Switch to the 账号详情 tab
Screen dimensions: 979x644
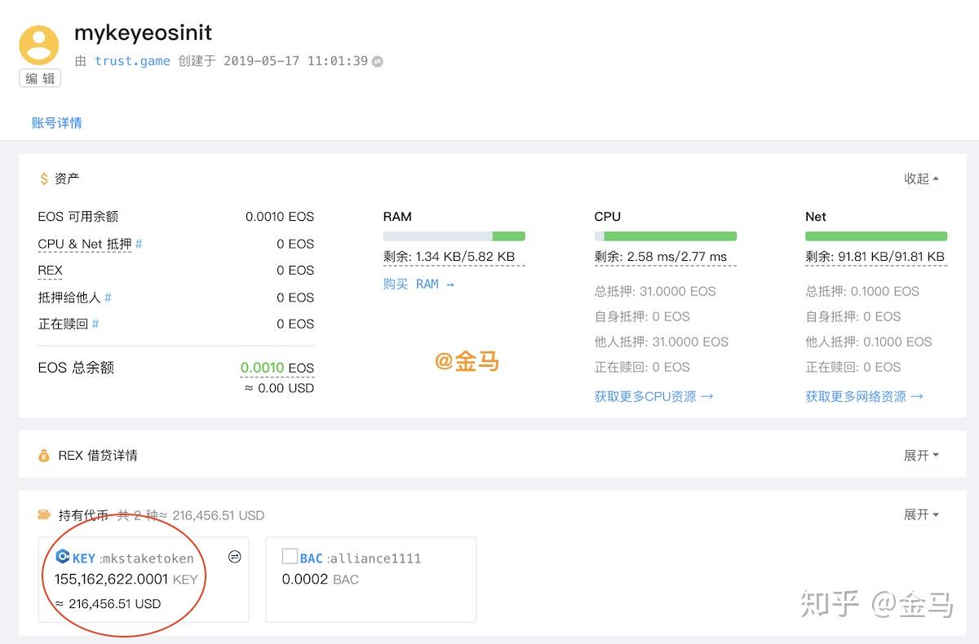tap(56, 123)
